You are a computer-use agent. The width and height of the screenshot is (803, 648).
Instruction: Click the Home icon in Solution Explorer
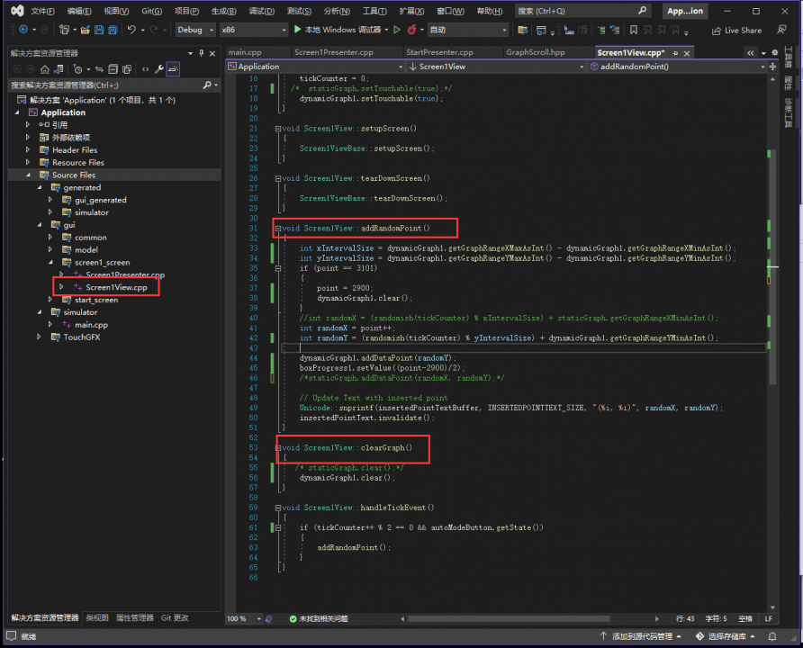point(45,69)
